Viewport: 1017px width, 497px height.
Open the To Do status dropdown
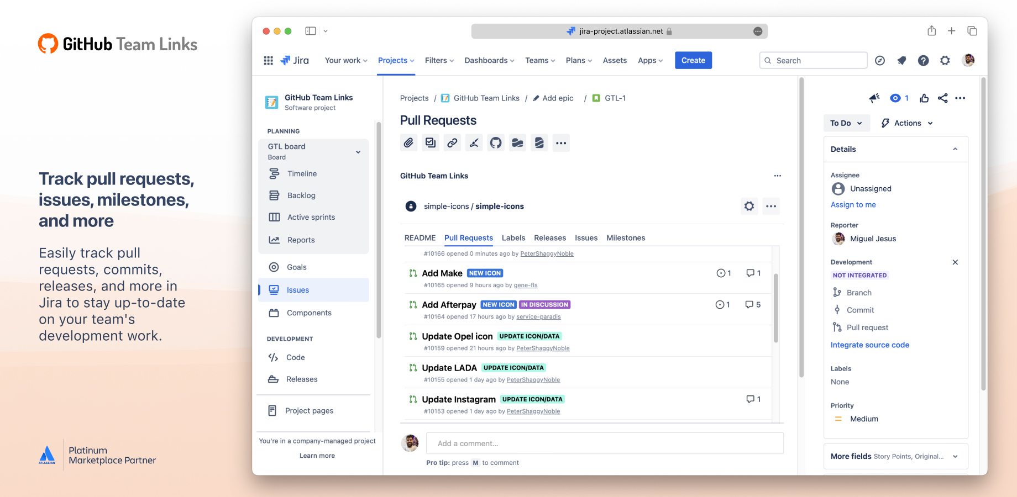coord(846,123)
